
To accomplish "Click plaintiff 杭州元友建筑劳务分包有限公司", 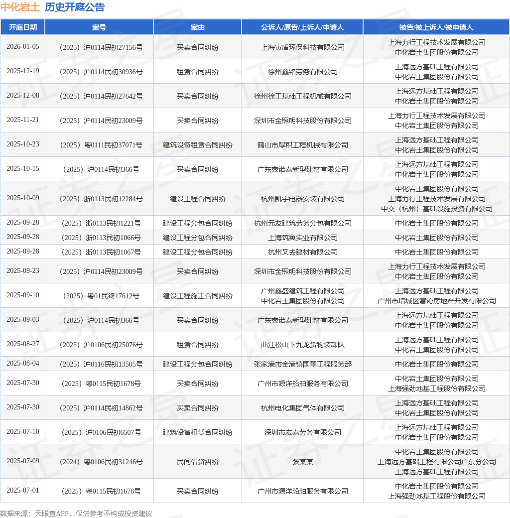I will click(x=303, y=224).
